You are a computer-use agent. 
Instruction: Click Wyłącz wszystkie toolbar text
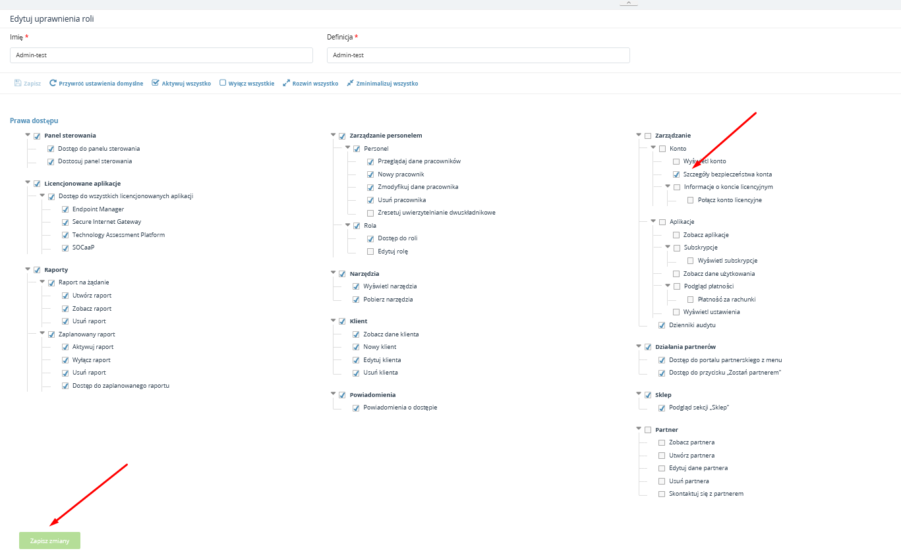[x=252, y=84]
